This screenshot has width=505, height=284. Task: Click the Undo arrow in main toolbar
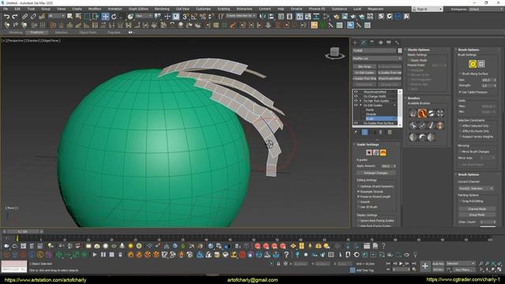(x=7, y=16)
